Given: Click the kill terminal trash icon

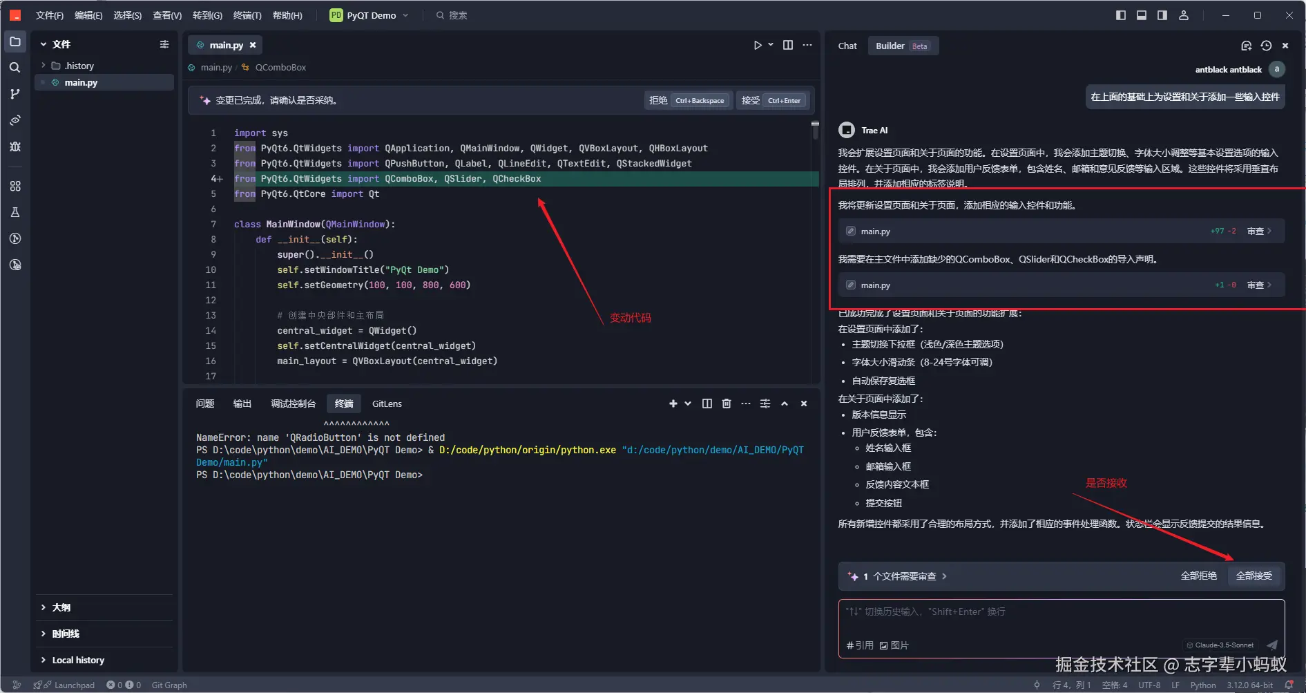Looking at the screenshot, I should point(727,404).
